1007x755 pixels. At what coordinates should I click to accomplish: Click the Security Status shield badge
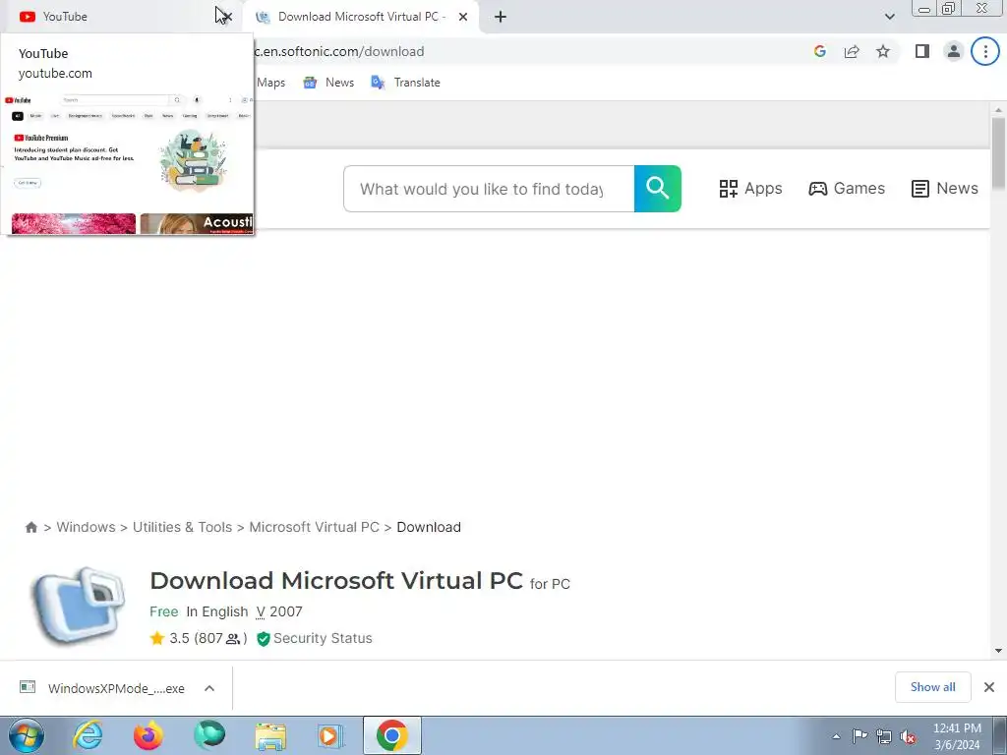click(x=314, y=638)
